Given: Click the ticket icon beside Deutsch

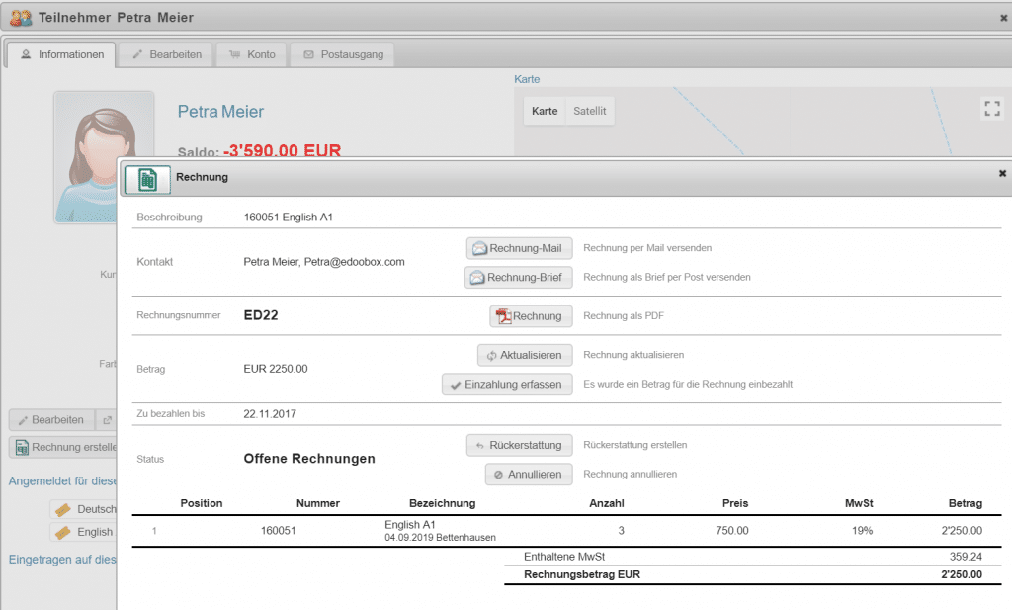Looking at the screenshot, I should point(63,510).
